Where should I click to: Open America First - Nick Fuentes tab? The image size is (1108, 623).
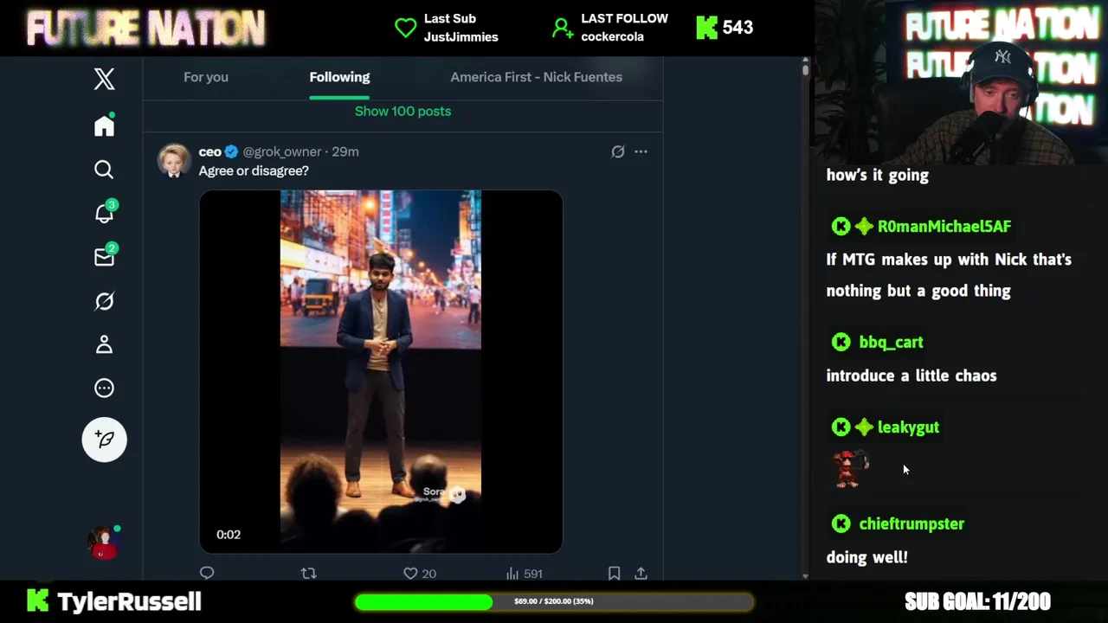(x=536, y=77)
